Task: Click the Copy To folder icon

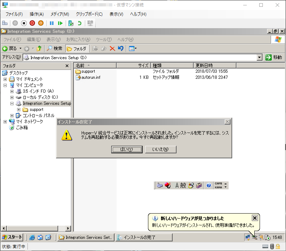Action: click(x=104, y=48)
